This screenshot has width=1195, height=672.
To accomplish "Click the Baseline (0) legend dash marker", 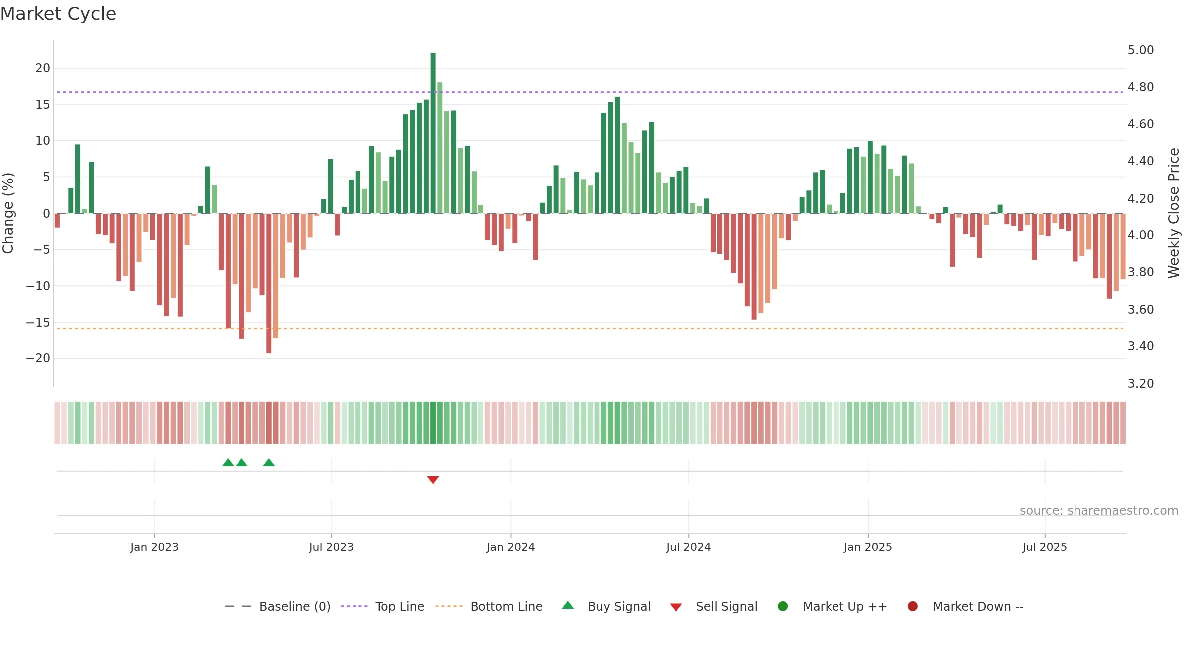I will point(238,606).
